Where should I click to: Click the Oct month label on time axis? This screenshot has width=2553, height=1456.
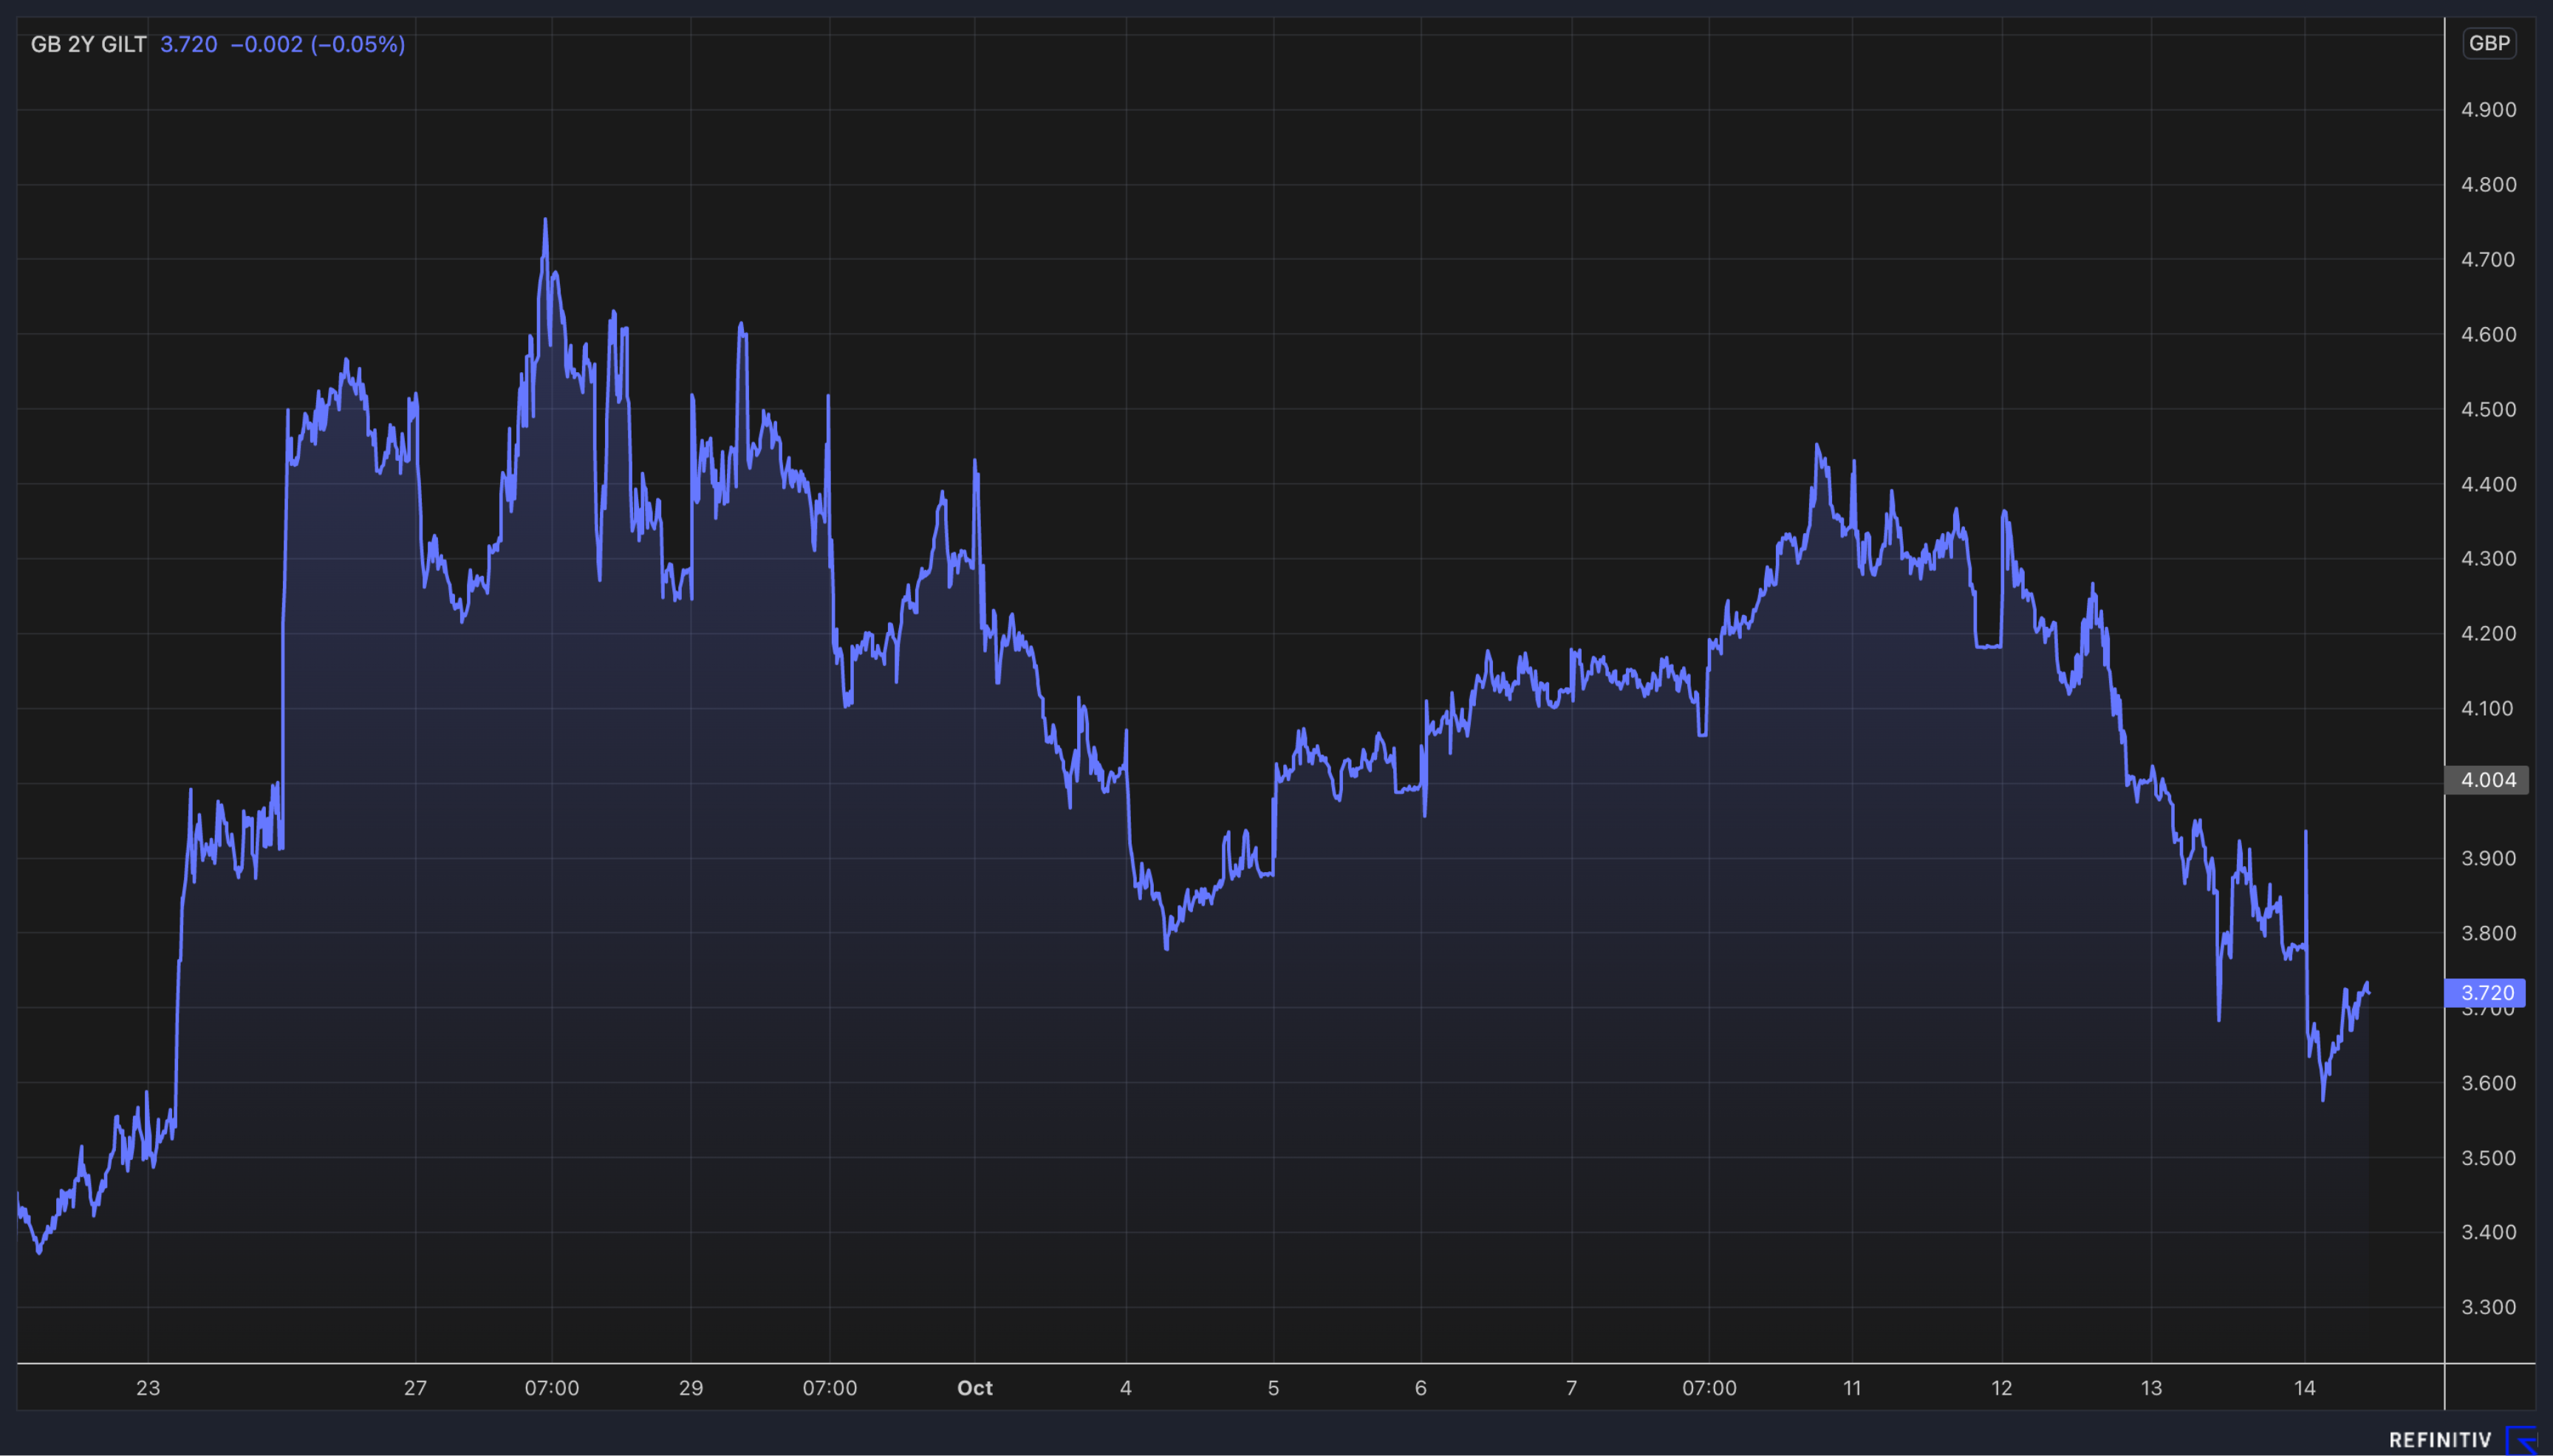(x=975, y=1388)
